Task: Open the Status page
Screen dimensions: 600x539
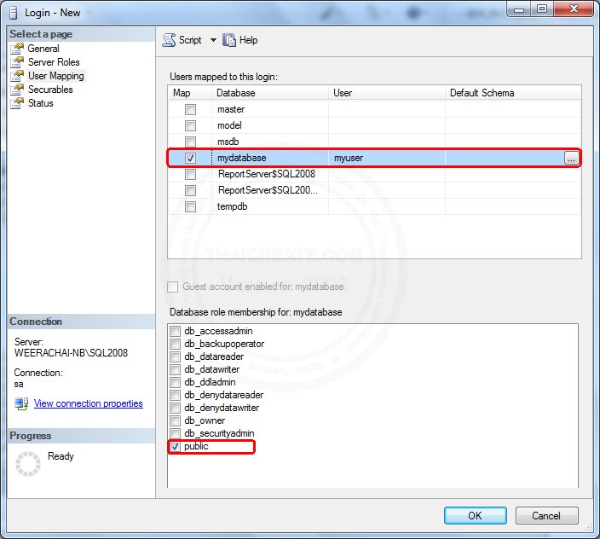Action: pyautogui.click(x=41, y=103)
